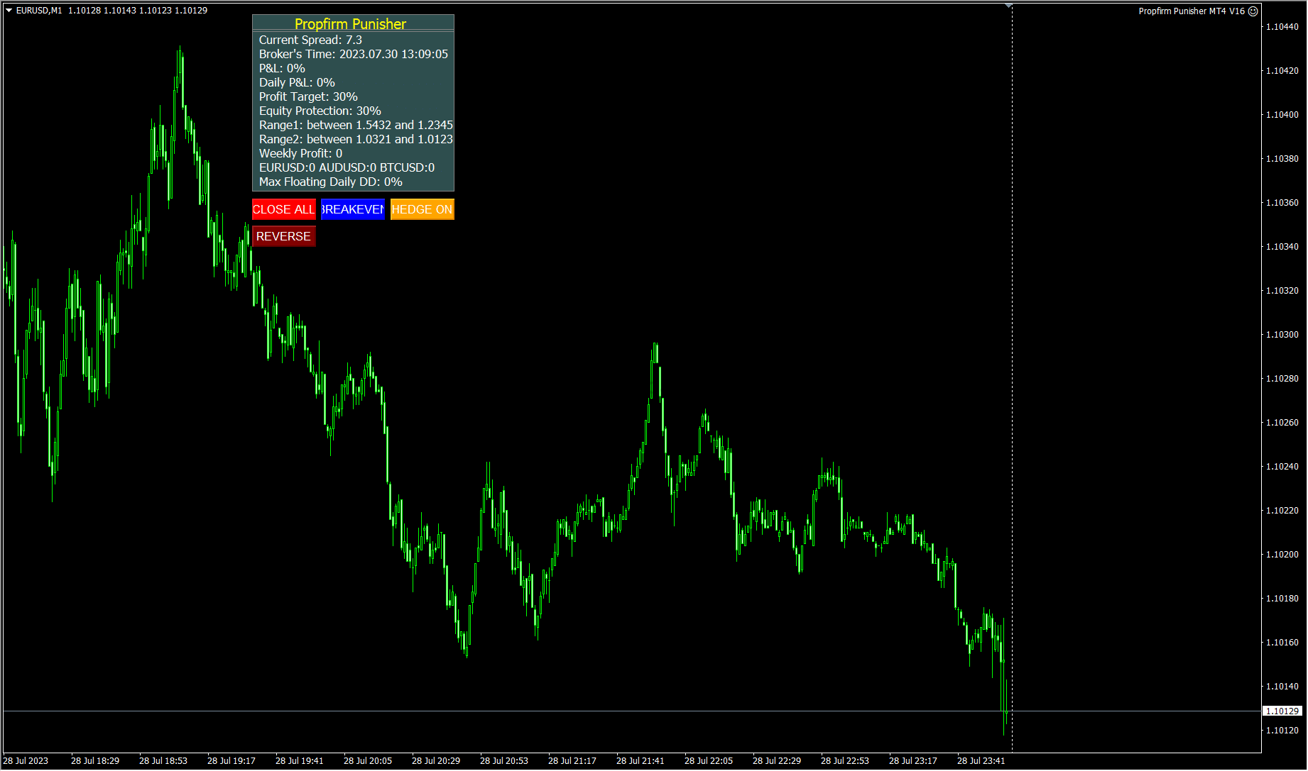Click the Weekly Profit line in panel
This screenshot has width=1308, height=771.
click(x=300, y=153)
